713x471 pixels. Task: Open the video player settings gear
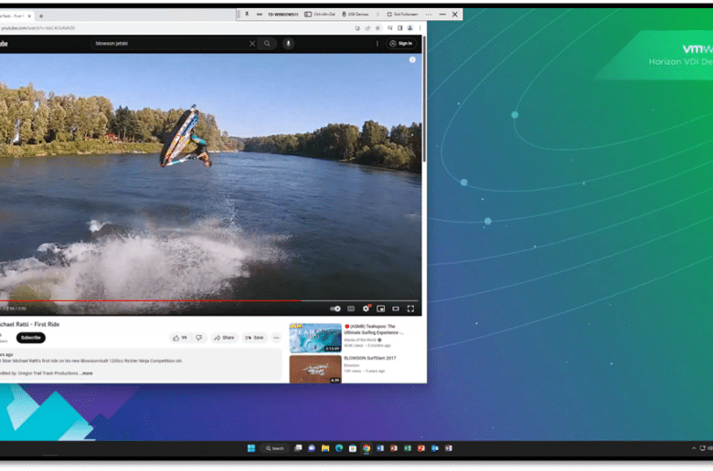click(x=366, y=309)
